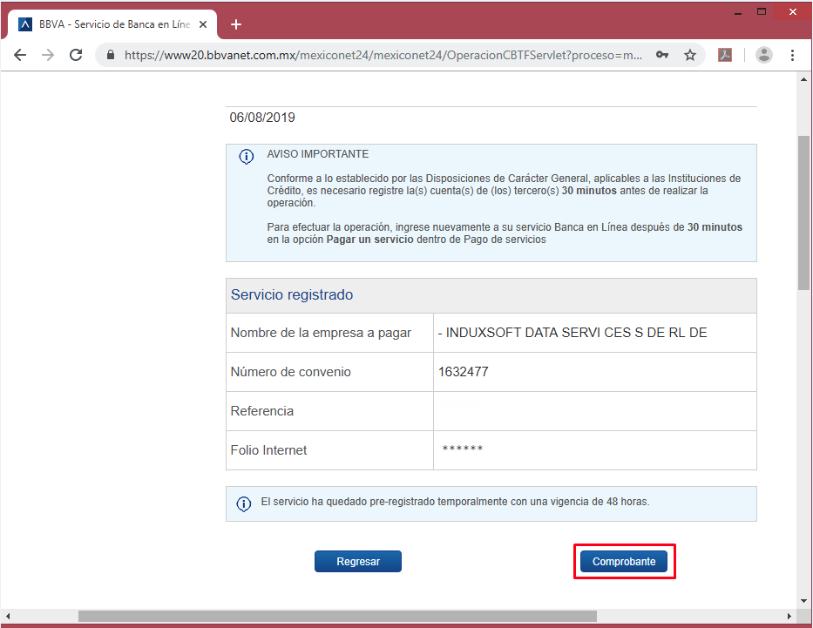Viewport: 813px width, 628px height.
Task: Open the Chrome profile avatar
Action: (764, 55)
